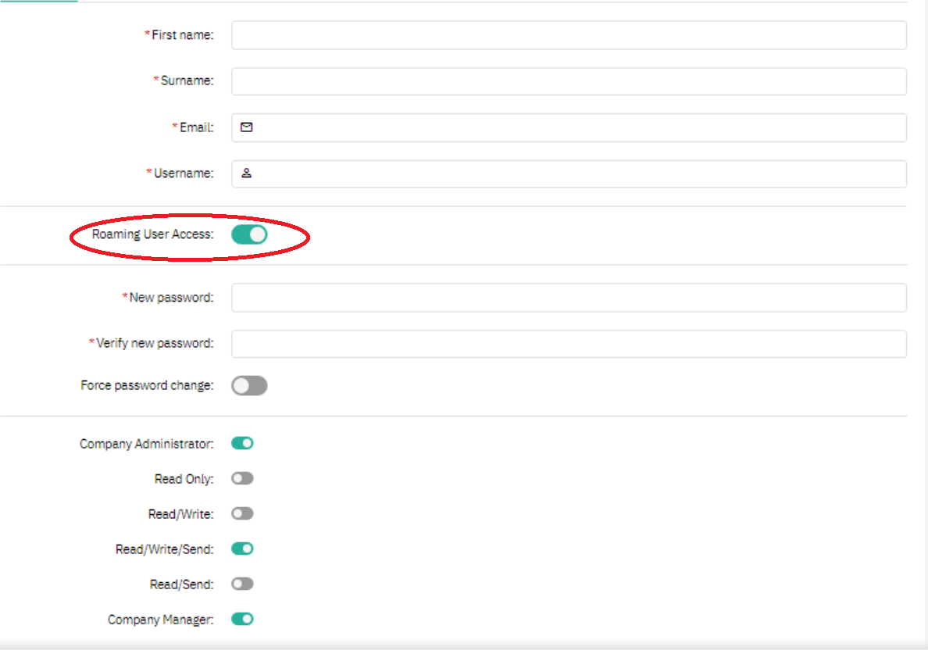The image size is (928, 654).
Task: Click the "Read Only:" label
Action: (x=184, y=479)
